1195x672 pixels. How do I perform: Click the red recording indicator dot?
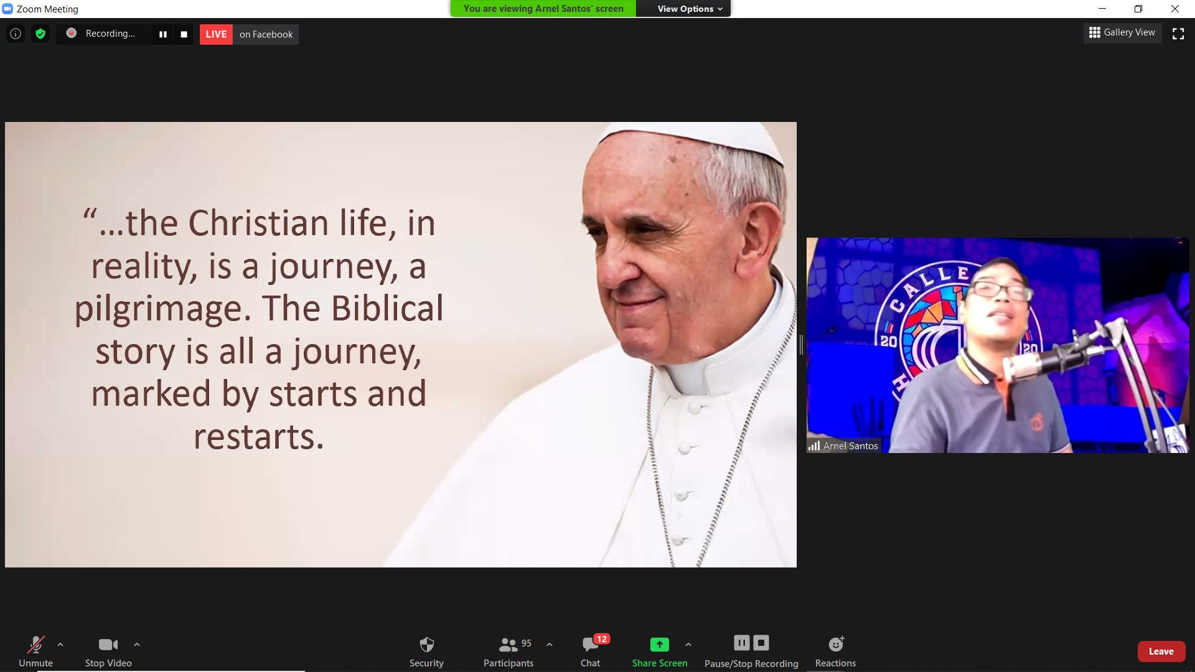pos(72,33)
